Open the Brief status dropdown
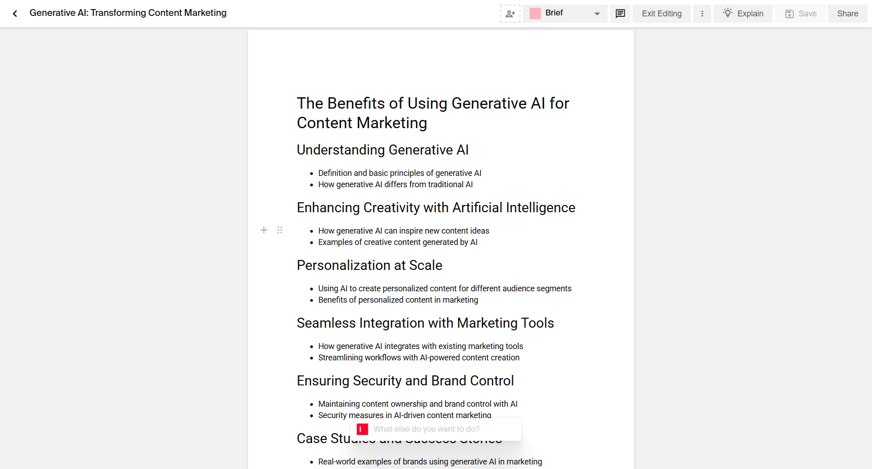This screenshot has width=872, height=469. [x=565, y=14]
